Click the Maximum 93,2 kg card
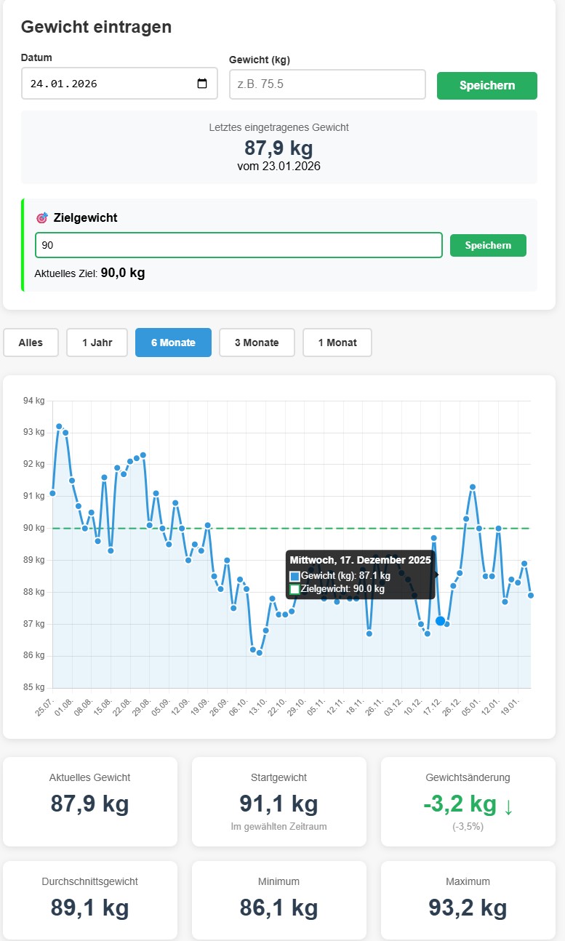This screenshot has width=565, height=941. tap(468, 900)
